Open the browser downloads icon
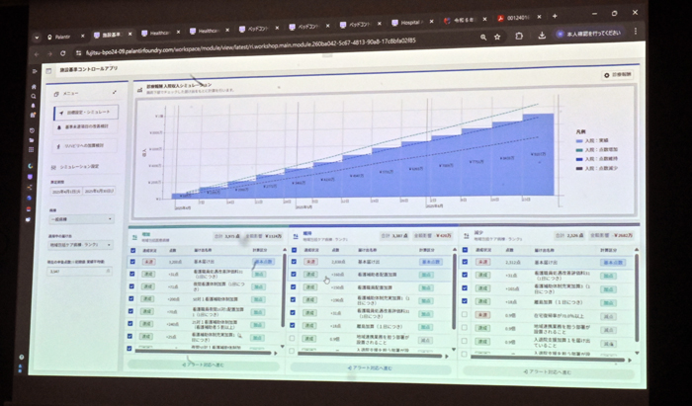 point(540,37)
